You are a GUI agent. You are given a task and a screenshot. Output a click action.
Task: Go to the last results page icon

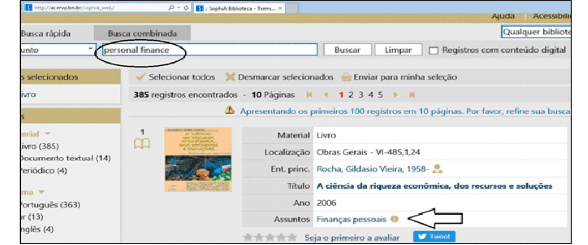412,95
